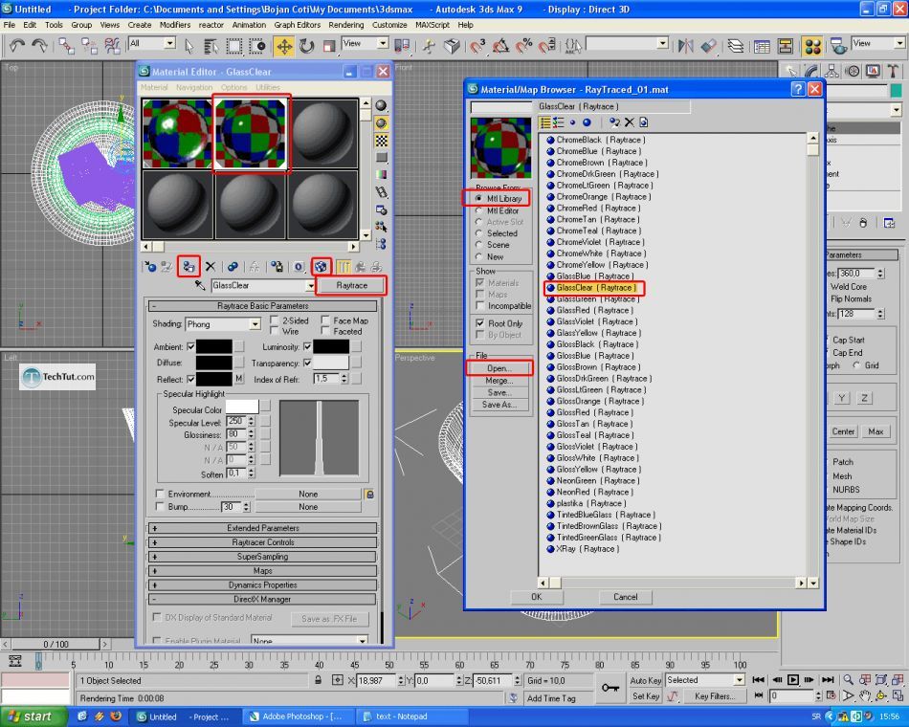Click Merge button in browser
The width and height of the screenshot is (909, 727).
coord(499,381)
